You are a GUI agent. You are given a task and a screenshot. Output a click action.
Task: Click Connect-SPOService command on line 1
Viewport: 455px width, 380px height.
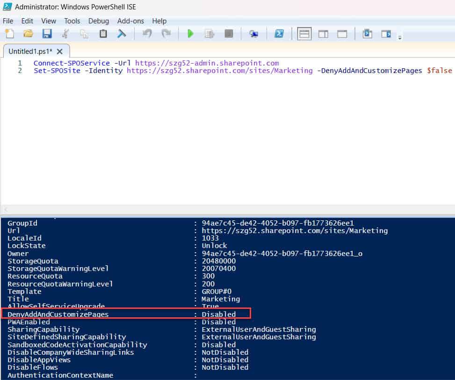click(72, 63)
